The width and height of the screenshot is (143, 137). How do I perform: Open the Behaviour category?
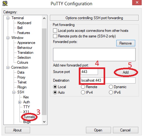point(25,48)
